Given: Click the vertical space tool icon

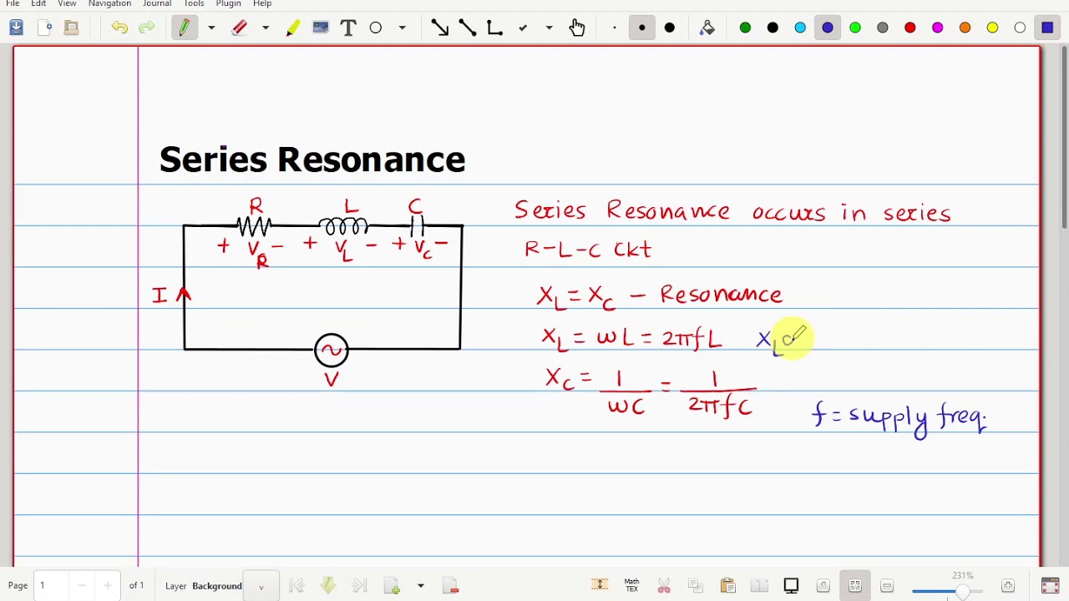Looking at the screenshot, I should point(600,586).
